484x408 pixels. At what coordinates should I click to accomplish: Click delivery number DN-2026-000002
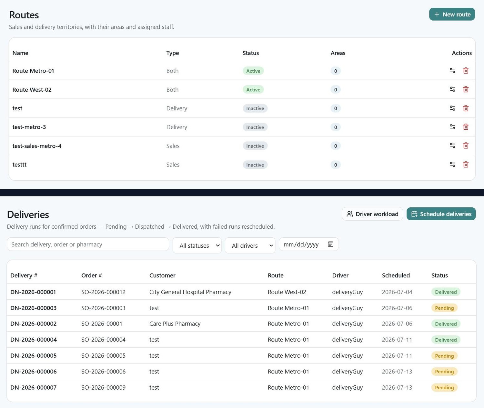pos(34,324)
